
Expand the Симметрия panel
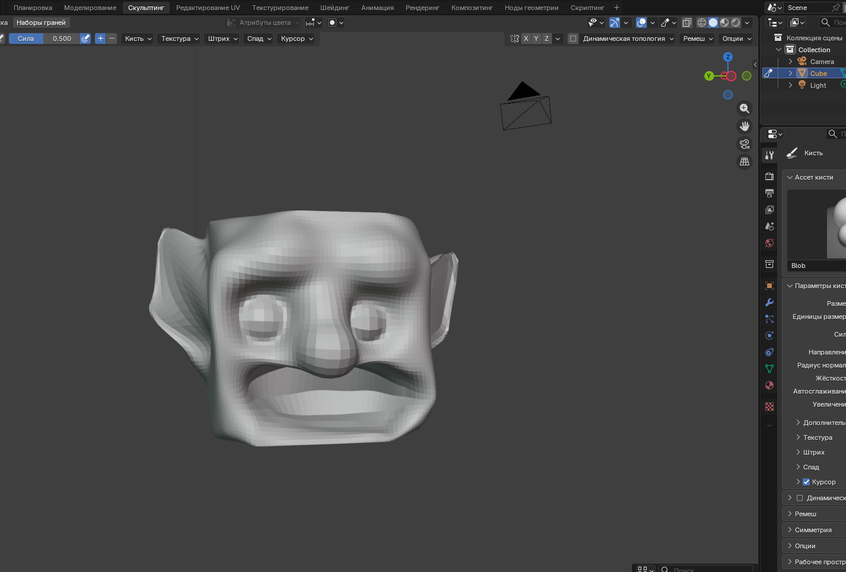tap(813, 530)
